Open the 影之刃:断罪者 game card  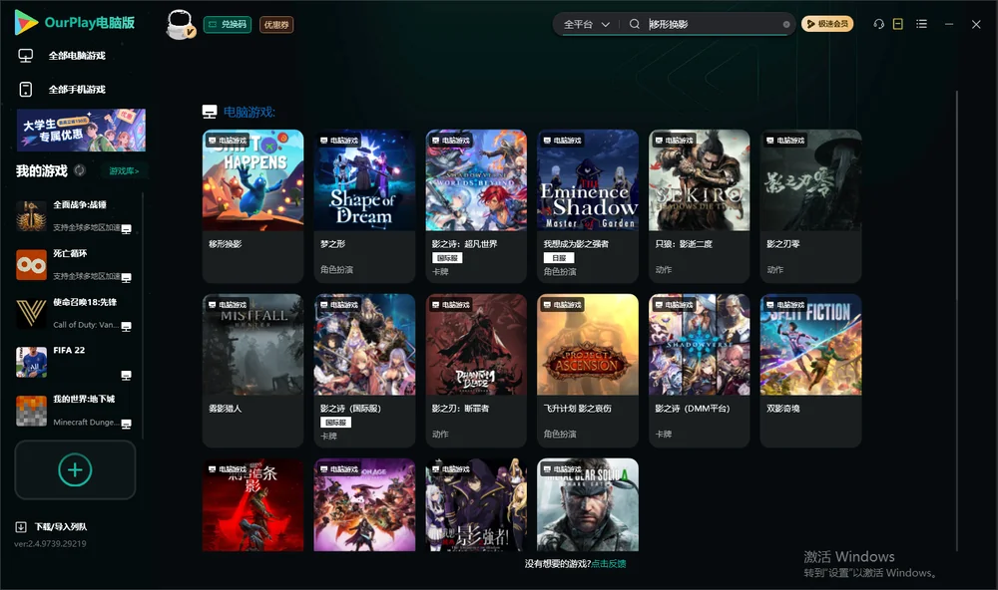476,371
